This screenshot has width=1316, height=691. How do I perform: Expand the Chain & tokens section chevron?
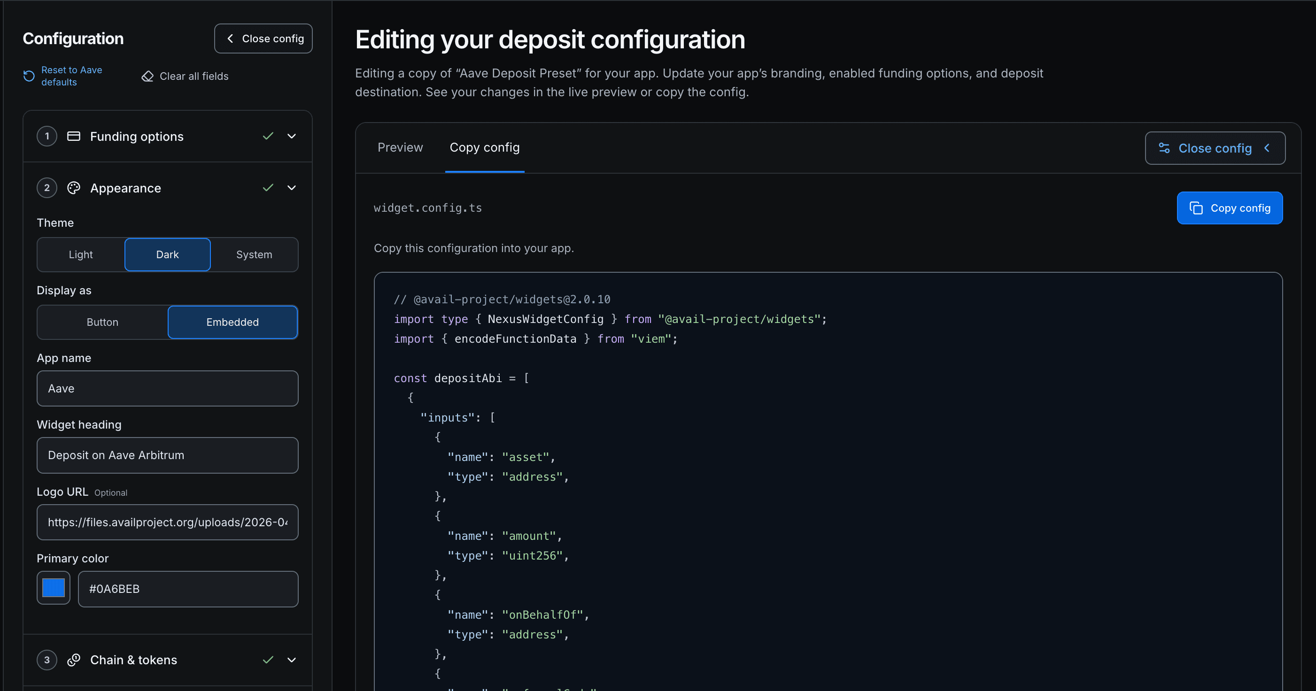[x=292, y=660]
